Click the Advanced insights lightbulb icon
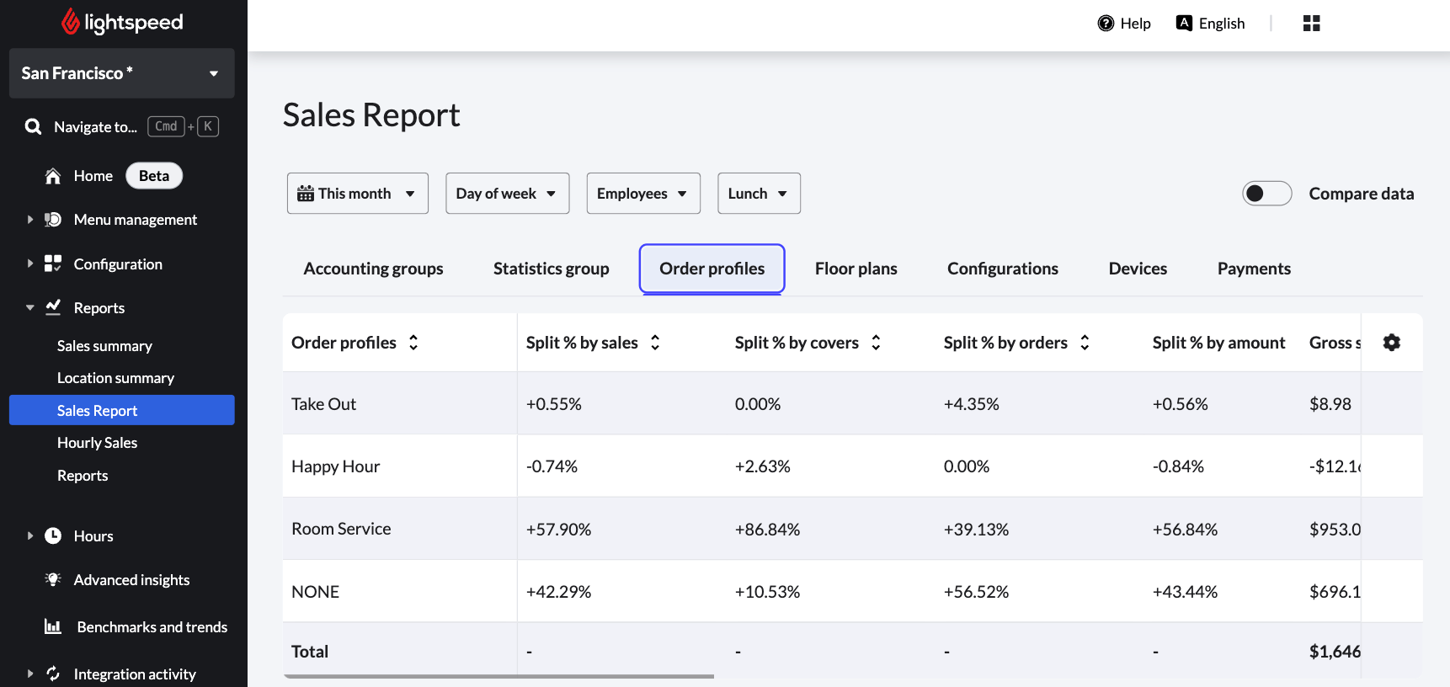1450x687 pixels. [53, 580]
